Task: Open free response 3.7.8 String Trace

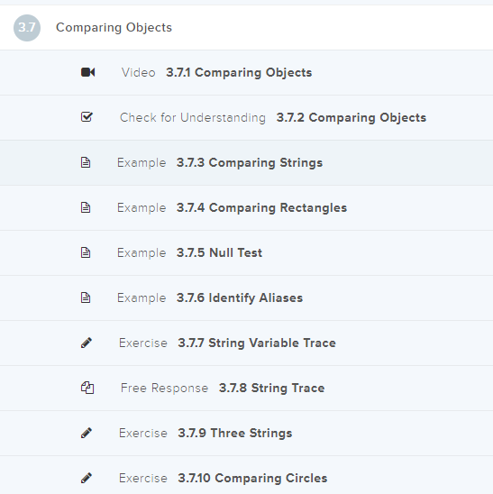Action: click(x=246, y=388)
